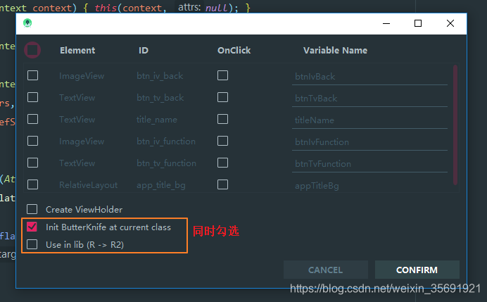The height and width of the screenshot is (302, 487).
Task: Enable OnClick for btn_tv_back
Action: (222, 97)
